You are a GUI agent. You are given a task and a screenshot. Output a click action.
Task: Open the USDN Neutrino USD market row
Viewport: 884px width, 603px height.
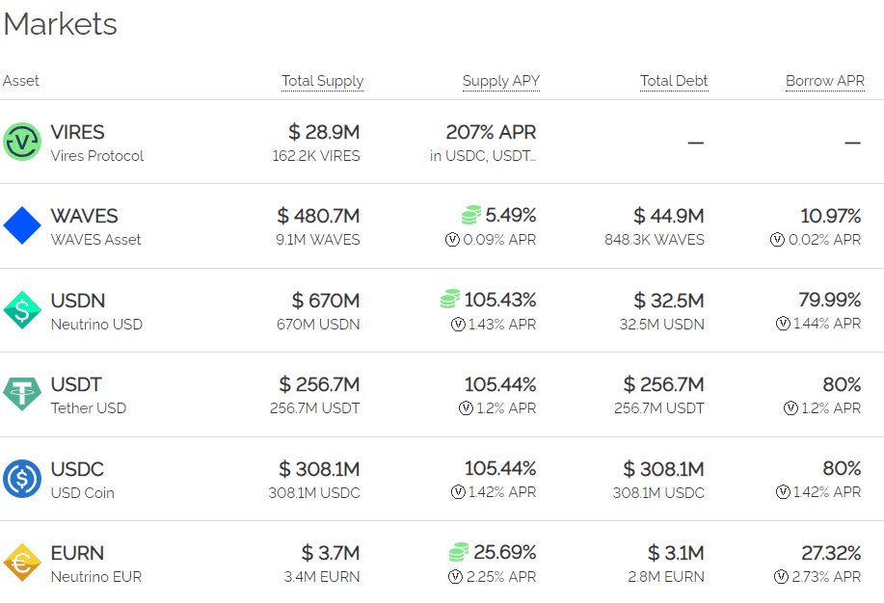(442, 310)
